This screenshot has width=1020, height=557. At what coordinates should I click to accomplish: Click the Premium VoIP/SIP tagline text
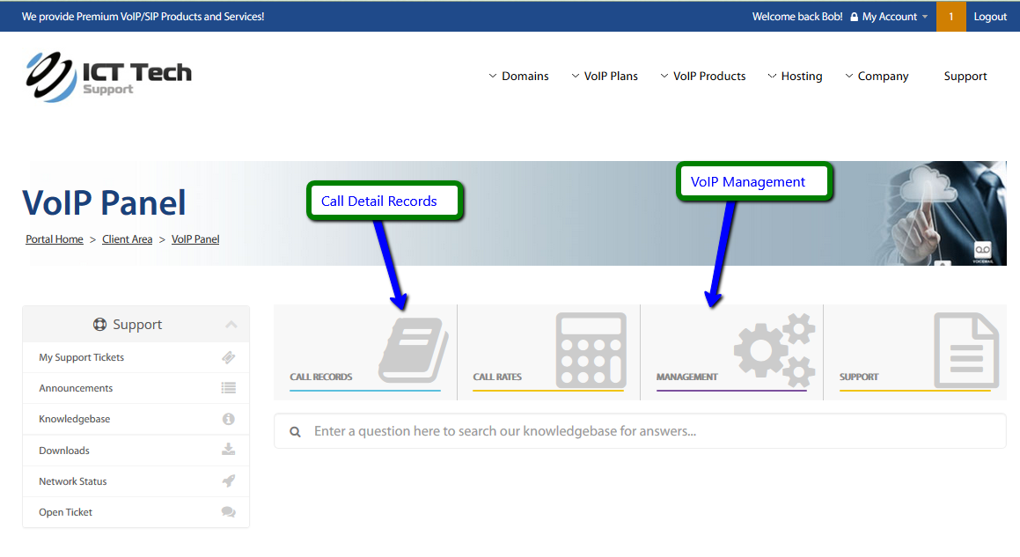pos(143,17)
